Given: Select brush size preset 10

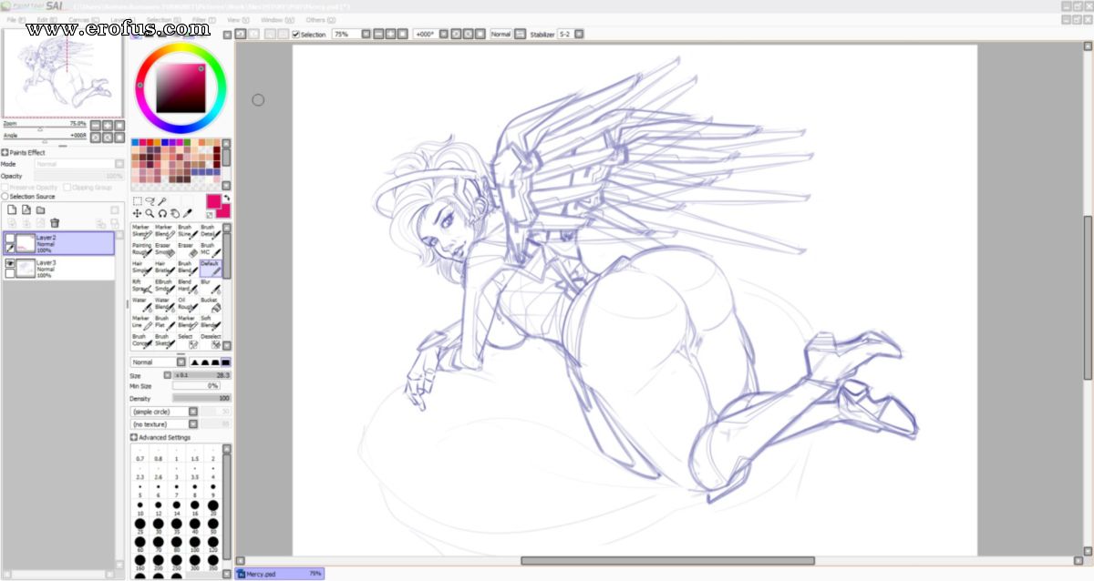Looking at the screenshot, I should (140, 508).
